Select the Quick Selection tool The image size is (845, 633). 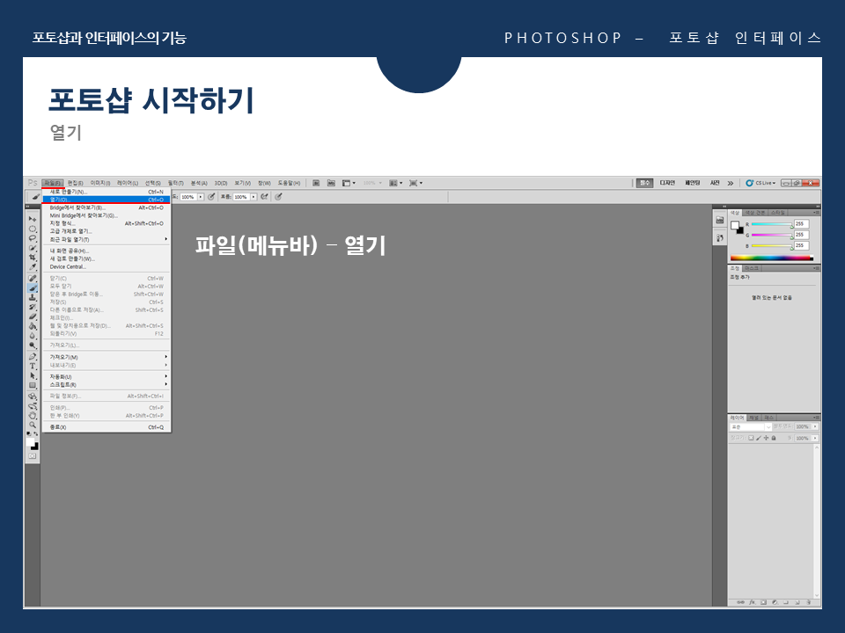click(x=33, y=248)
